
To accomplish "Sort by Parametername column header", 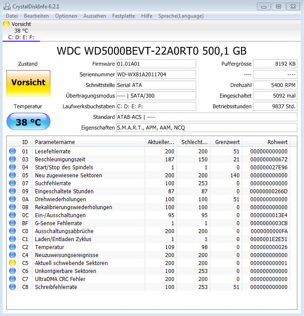I will (x=88, y=142).
